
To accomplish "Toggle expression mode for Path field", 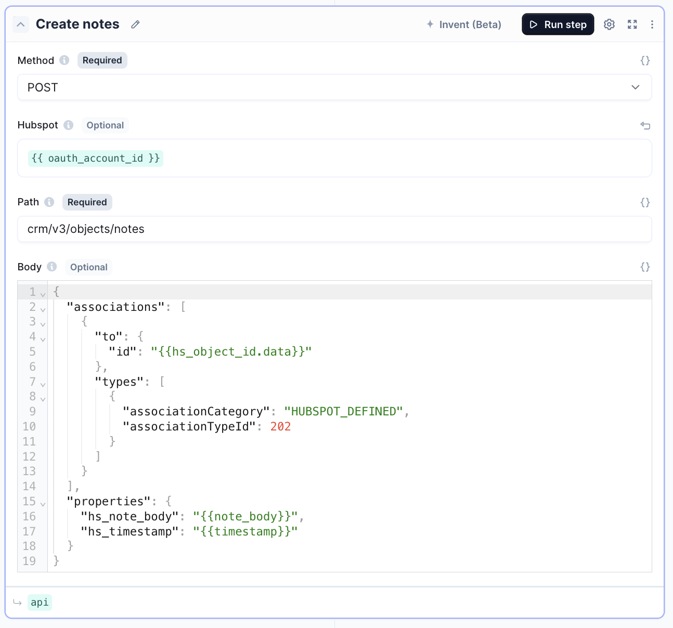I will click(x=645, y=202).
